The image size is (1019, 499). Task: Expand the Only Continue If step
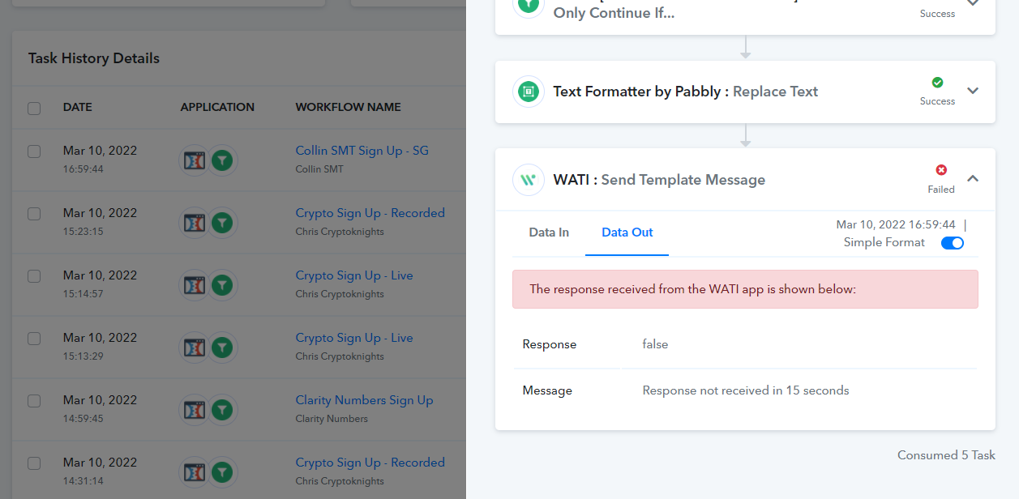click(x=974, y=3)
